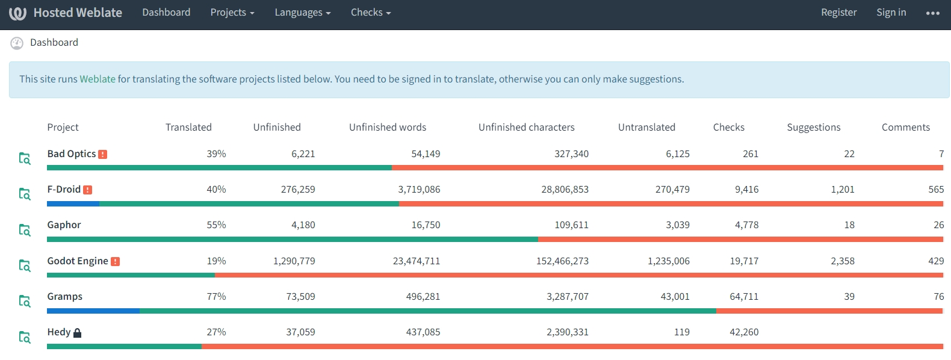The image size is (951, 360).
Task: Open the Godot Engine project
Action: (x=78, y=261)
